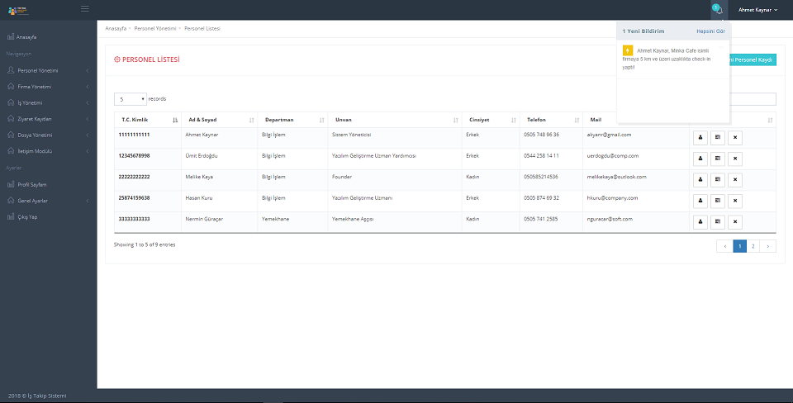Click Anasayfa breadcrumb link
Image resolution: width=793 pixels, height=403 pixels.
pos(116,28)
